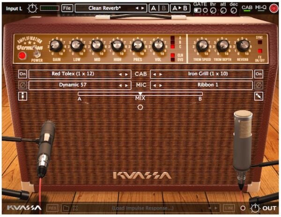Click the VOL knob
The image size is (281, 217).
158,46
